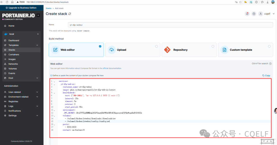Click the stack Name input field
The image size is (277, 145).
pyautogui.click(x=170, y=25)
